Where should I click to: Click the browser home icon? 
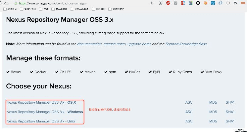coord(6,3)
